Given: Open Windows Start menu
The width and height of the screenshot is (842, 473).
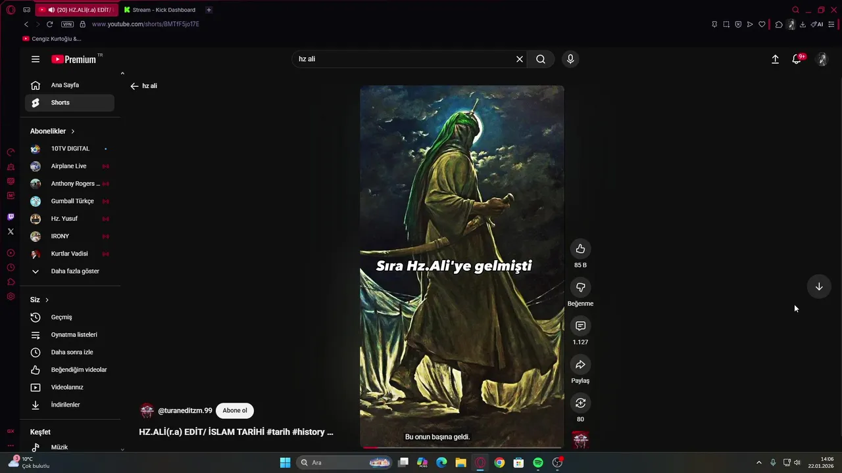Looking at the screenshot, I should [x=285, y=462].
